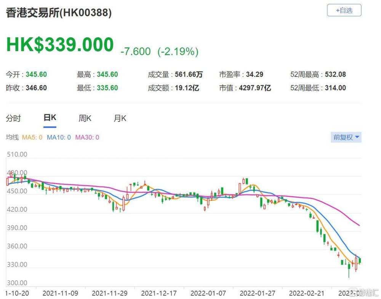Select the 日K daily chart tab
This screenshot has width=381, height=299.
point(50,118)
